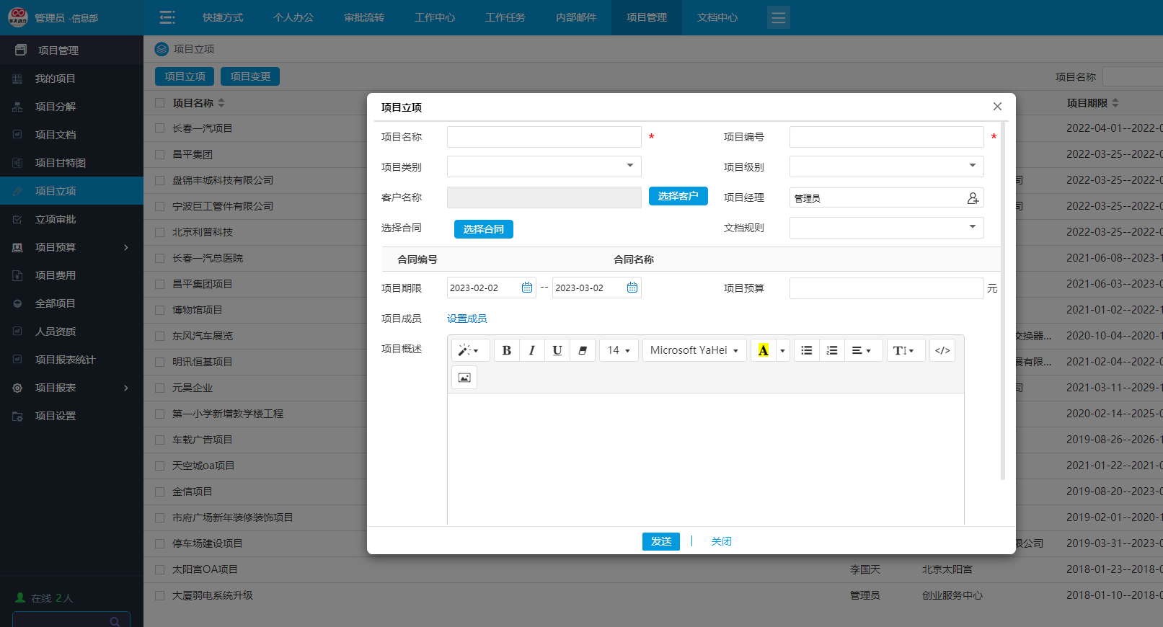Screen dimensions: 1163x627
Task: Click unordered bullet list icon
Action: (x=806, y=350)
